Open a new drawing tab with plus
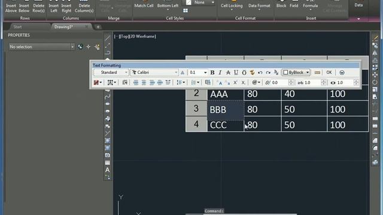 [98, 27]
